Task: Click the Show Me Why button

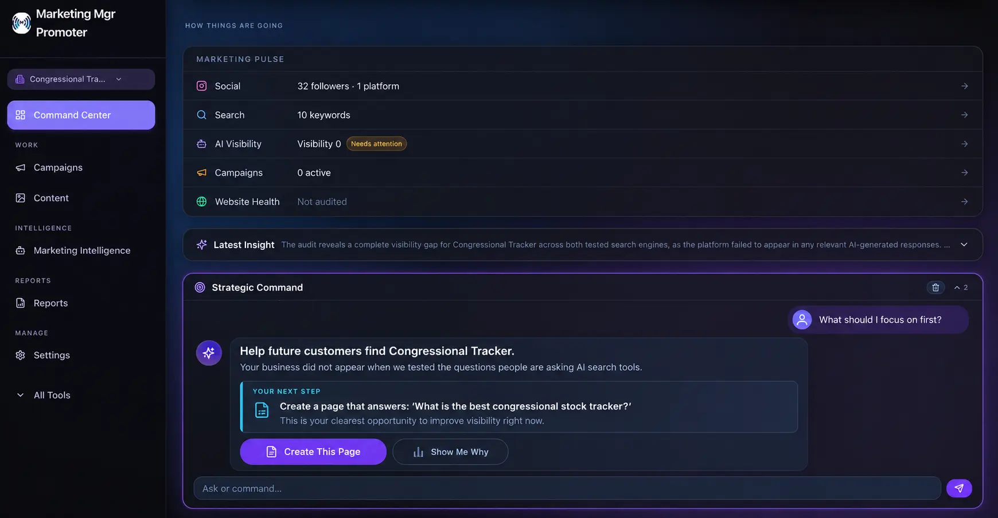Action: (x=450, y=452)
